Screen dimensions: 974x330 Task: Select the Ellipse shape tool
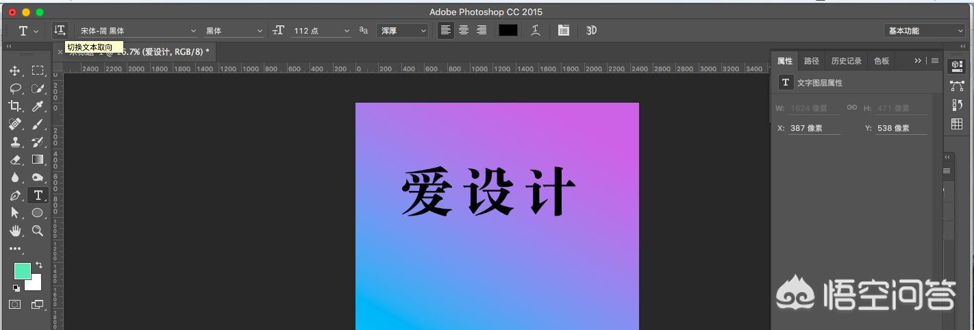[x=38, y=213]
